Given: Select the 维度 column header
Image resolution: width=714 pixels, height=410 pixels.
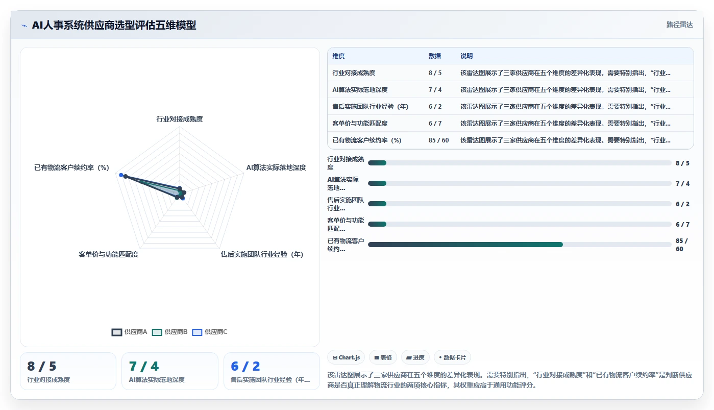Looking at the screenshot, I should pyautogui.click(x=339, y=56).
